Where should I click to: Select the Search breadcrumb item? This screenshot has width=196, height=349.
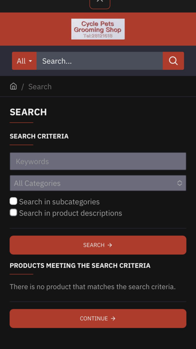40,87
